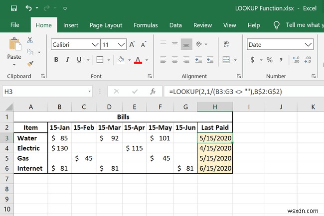324x216 pixels.
Task: Open underline style dropdown arrow
Action: [x=88, y=60]
